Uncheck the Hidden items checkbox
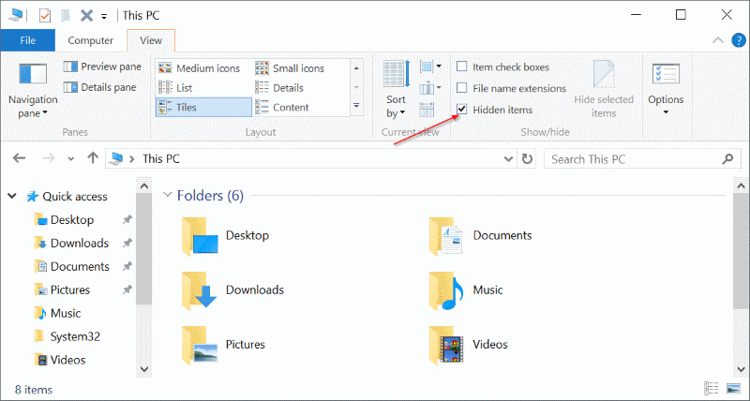The height and width of the screenshot is (401, 750). (x=462, y=110)
